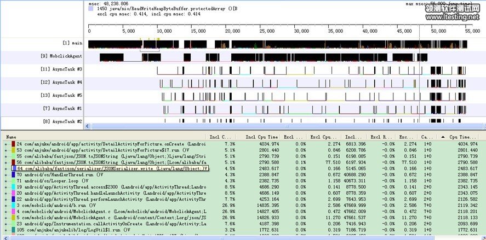
Task: Expand row 23 Instrumentation.callActivityOnCreate
Action: coord(5,224)
